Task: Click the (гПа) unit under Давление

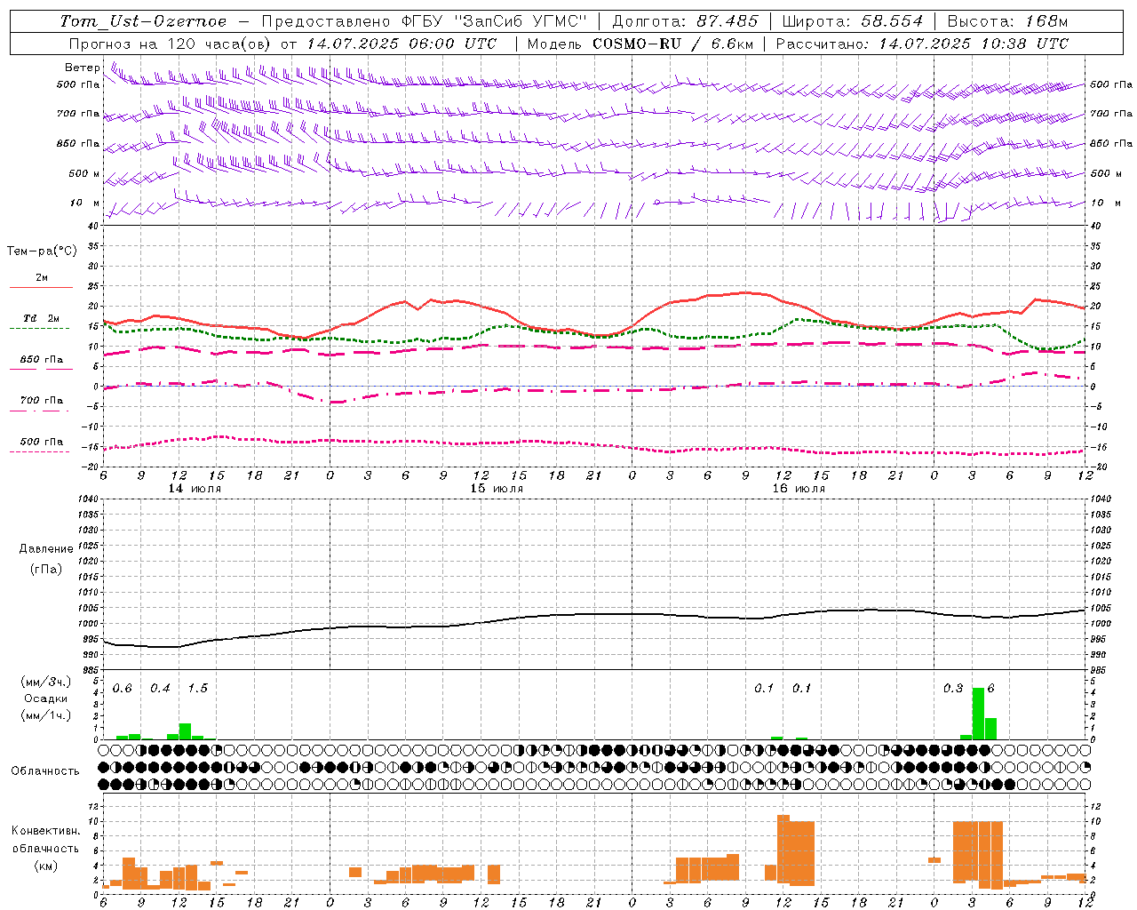Action: [x=46, y=569]
